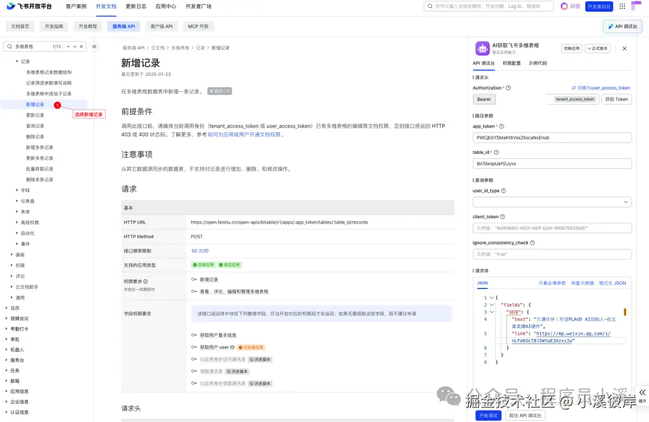Viewport: 649px width, 422px height.
Task: Select 查询记录 in sidebar
Action: pyautogui.click(x=35, y=126)
